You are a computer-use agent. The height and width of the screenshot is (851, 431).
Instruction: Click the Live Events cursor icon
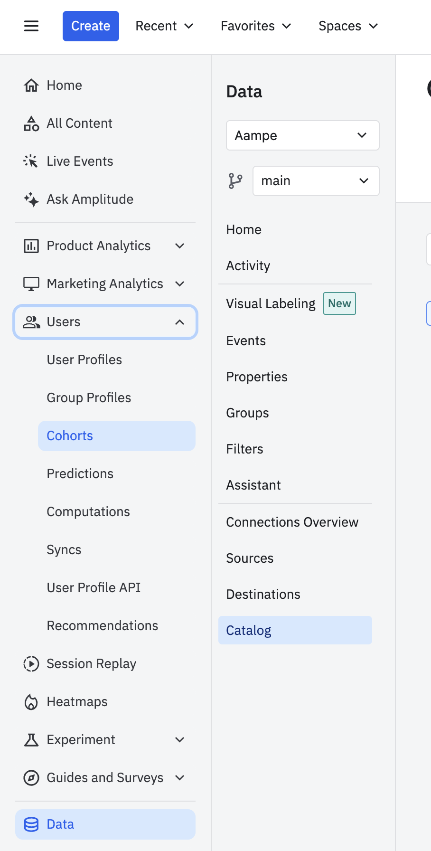(31, 161)
